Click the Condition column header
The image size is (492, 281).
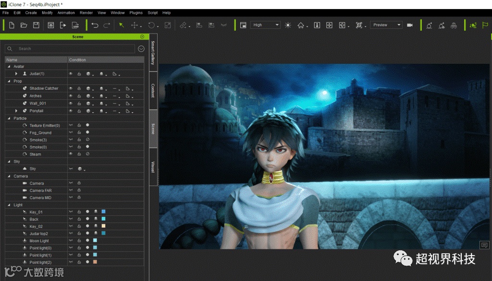106,60
